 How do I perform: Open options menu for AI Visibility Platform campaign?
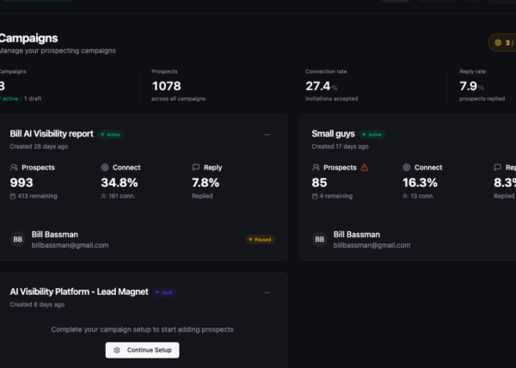coord(267,292)
